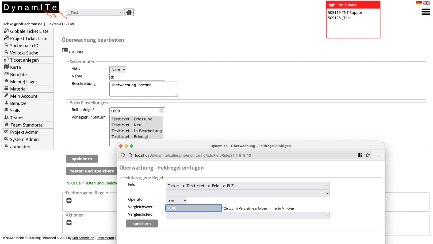Screen dimensions: 433x244
Task: Bookmark the page with the star icon
Action: click(x=368, y=155)
